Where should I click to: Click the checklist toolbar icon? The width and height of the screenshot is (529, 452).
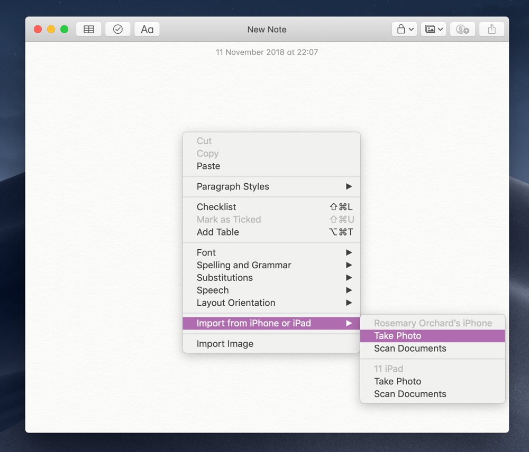pyautogui.click(x=118, y=29)
